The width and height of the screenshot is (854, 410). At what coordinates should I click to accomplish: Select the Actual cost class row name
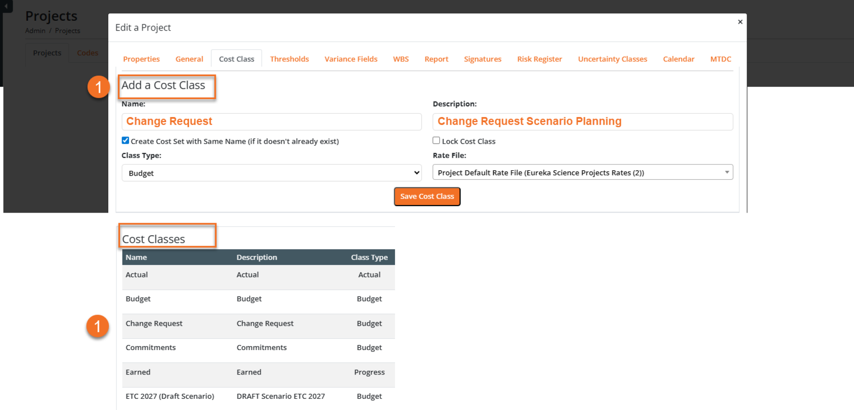[137, 275]
